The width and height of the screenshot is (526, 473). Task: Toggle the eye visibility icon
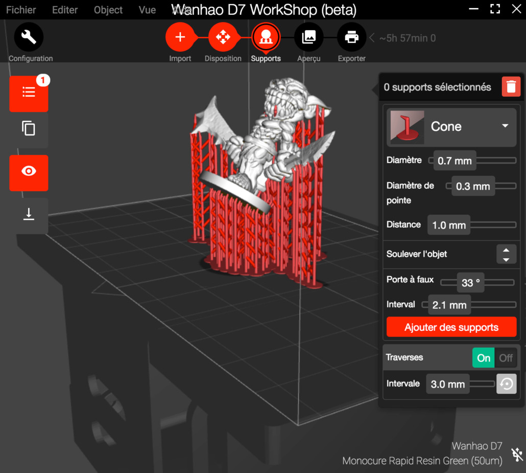[29, 173]
